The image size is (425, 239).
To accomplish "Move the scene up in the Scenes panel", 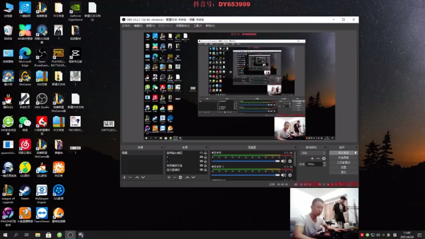I will click(x=137, y=177).
